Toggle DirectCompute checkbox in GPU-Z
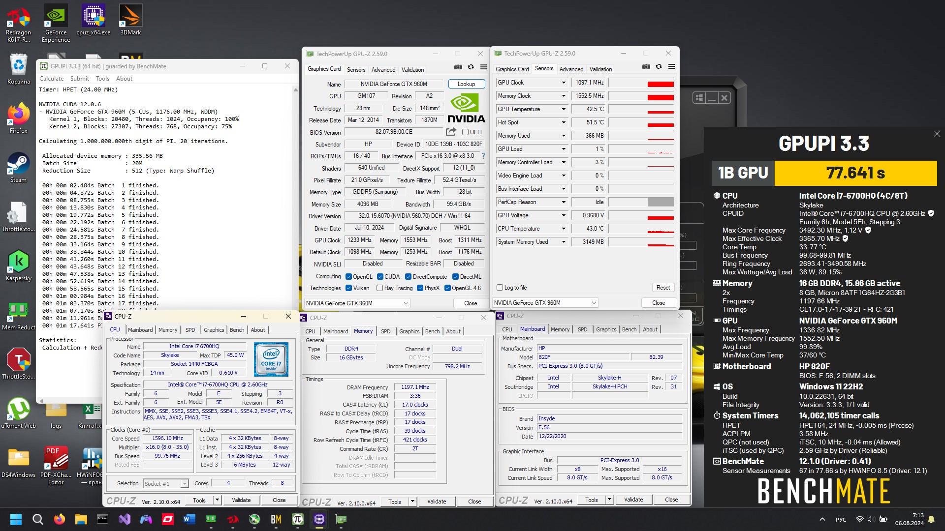The height and width of the screenshot is (531, 945). click(408, 277)
